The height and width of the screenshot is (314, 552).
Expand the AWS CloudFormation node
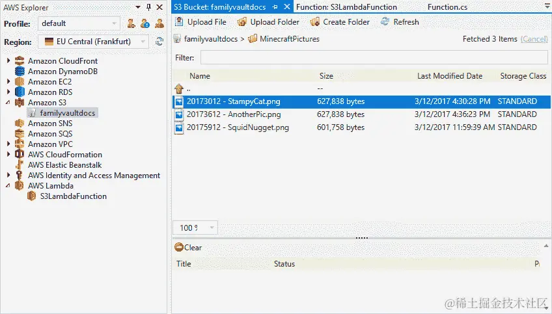click(8, 154)
